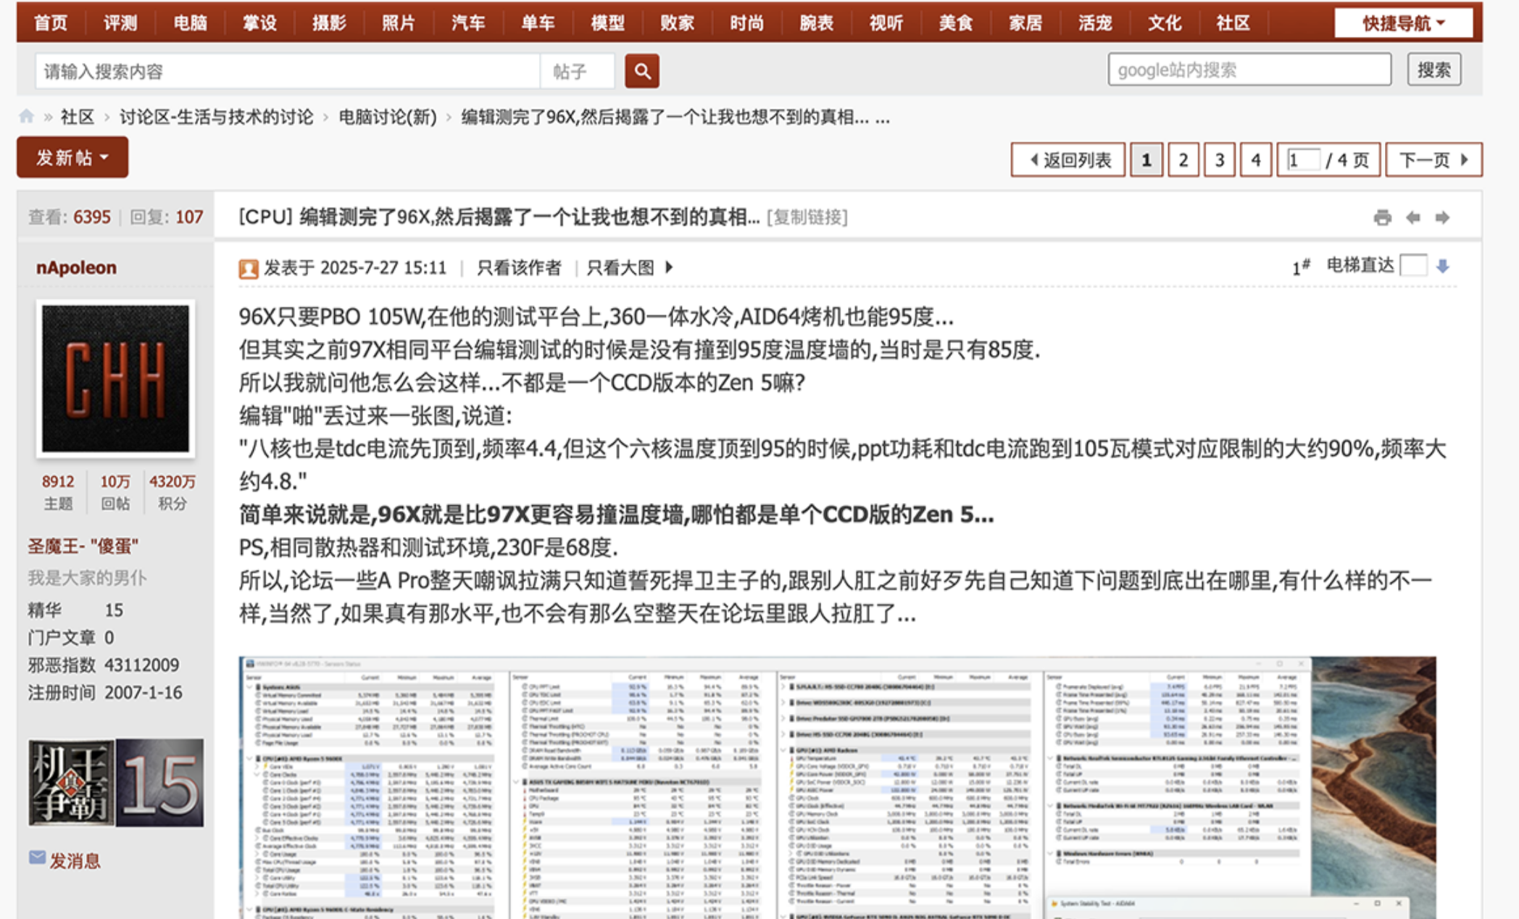
Task: Select current page 1 button
Action: point(1146,159)
